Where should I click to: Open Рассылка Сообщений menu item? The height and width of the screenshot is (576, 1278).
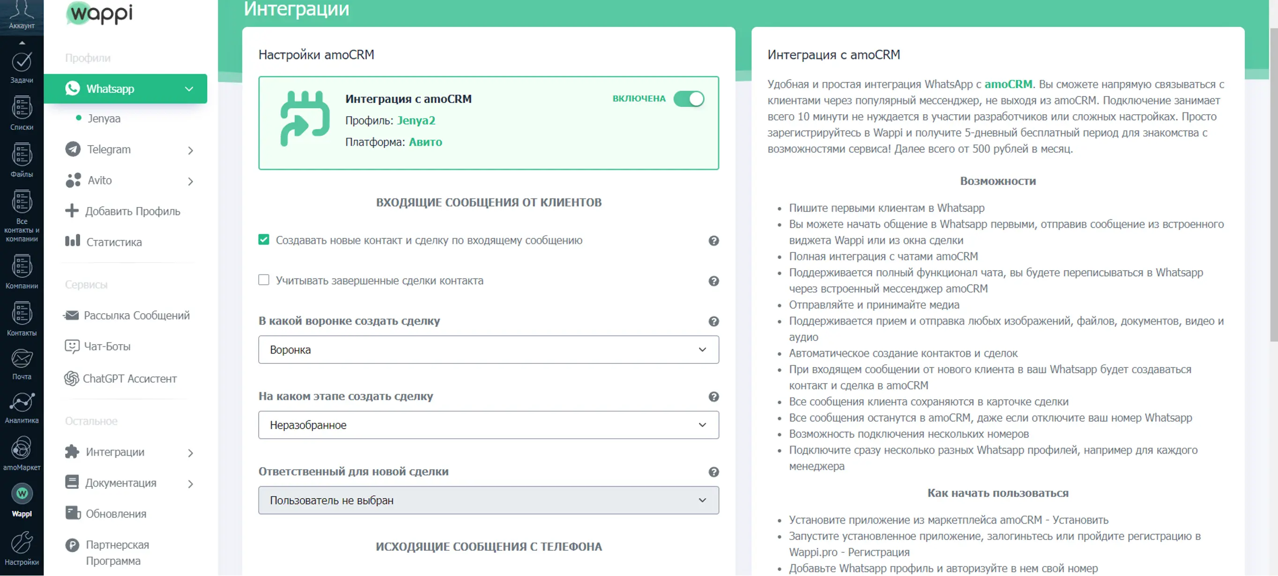click(x=126, y=316)
